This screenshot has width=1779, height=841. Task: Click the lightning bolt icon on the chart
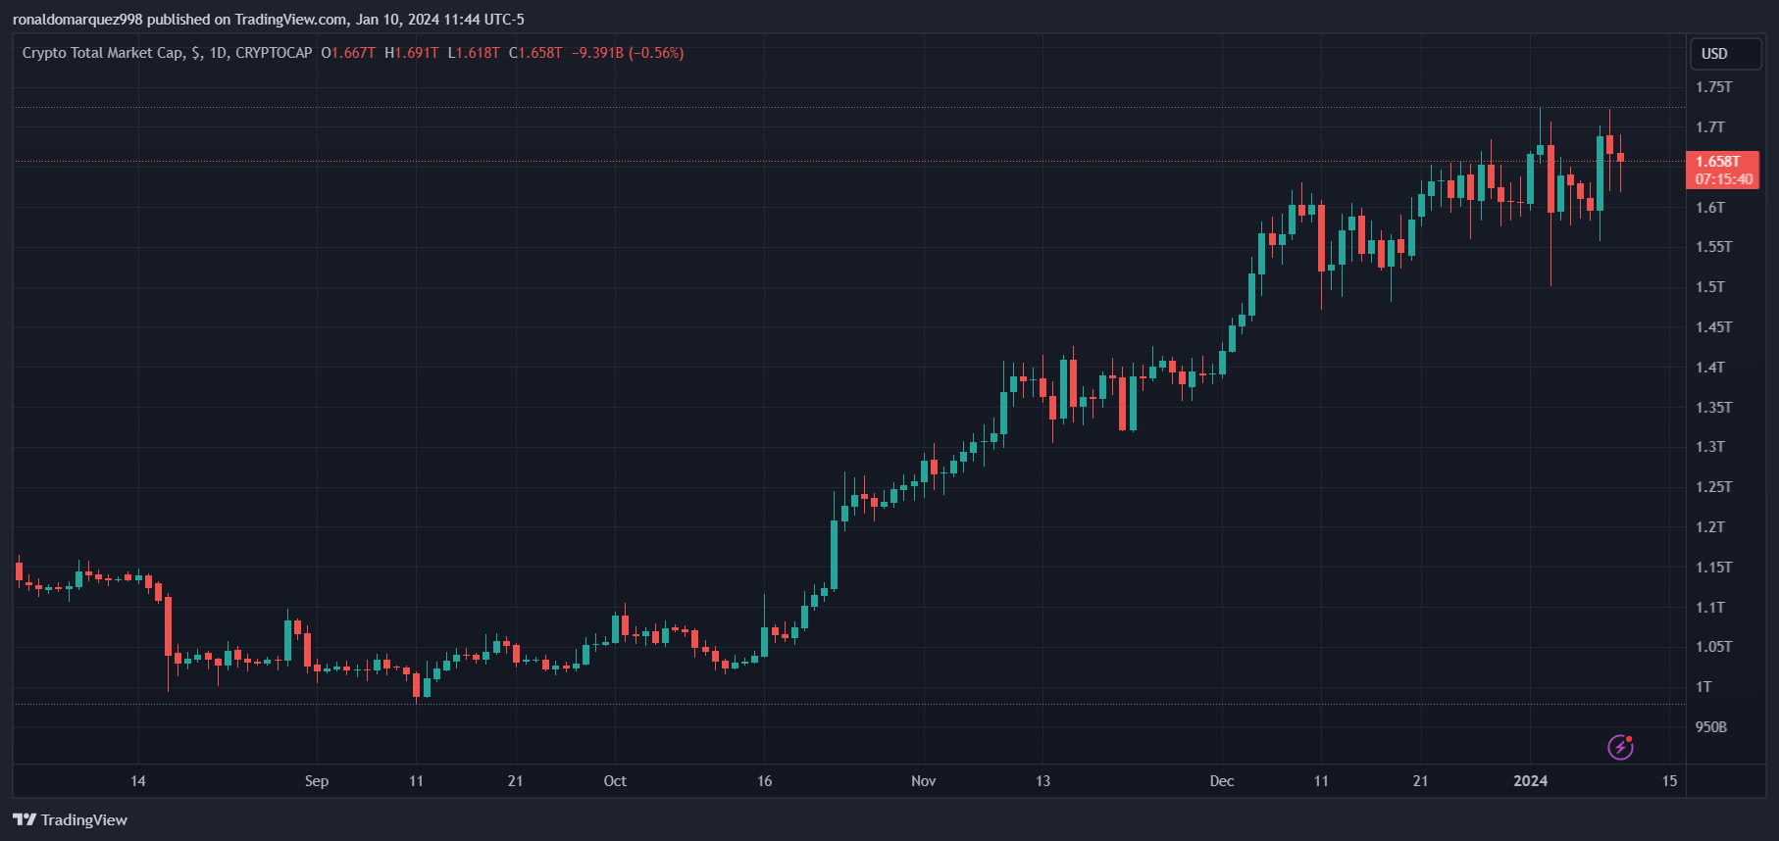point(1620,747)
